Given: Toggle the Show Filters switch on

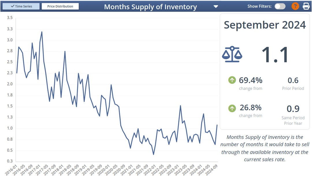Looking at the screenshot, I should (x=280, y=6).
